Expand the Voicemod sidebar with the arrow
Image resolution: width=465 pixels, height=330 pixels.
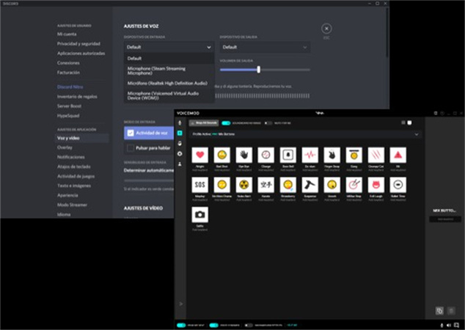tap(181, 304)
